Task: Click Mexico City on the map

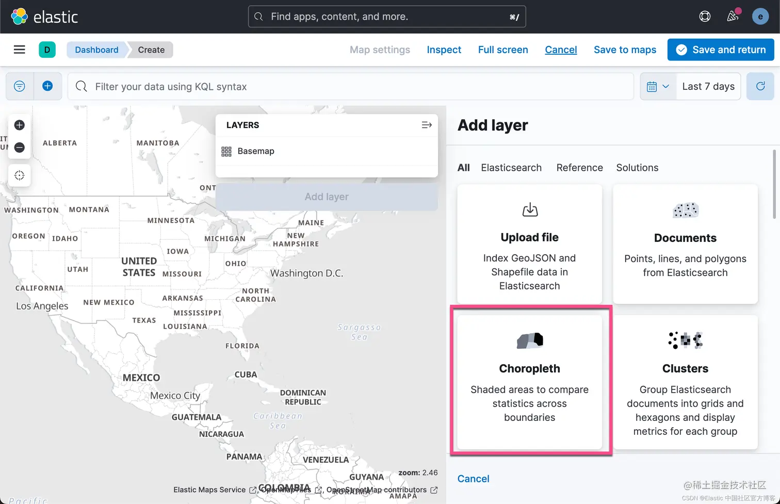Action: 175,396
